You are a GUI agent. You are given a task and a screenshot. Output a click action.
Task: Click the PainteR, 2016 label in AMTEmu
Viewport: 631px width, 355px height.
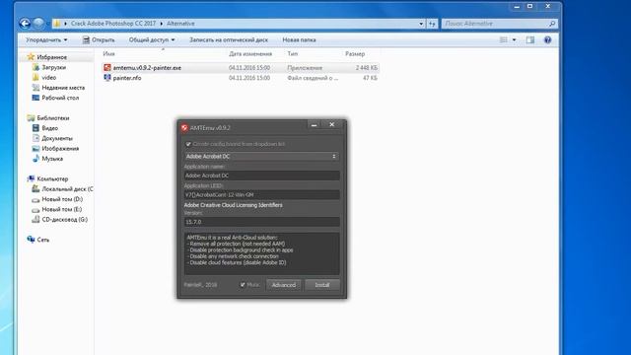click(200, 285)
